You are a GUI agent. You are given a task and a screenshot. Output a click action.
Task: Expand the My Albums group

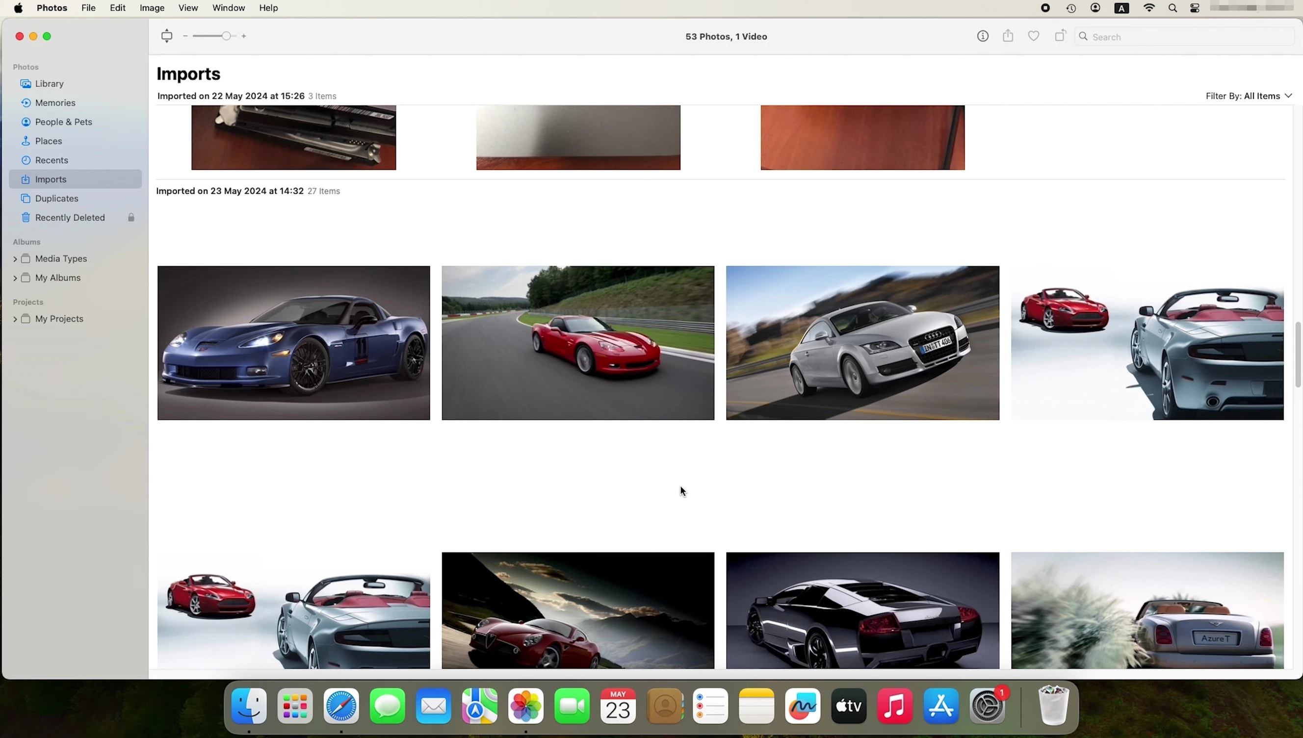pos(15,278)
